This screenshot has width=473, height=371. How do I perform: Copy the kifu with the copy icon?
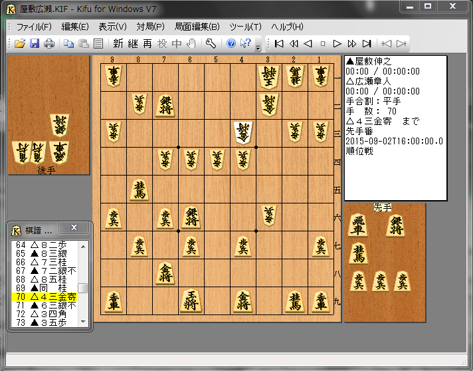pos(69,43)
